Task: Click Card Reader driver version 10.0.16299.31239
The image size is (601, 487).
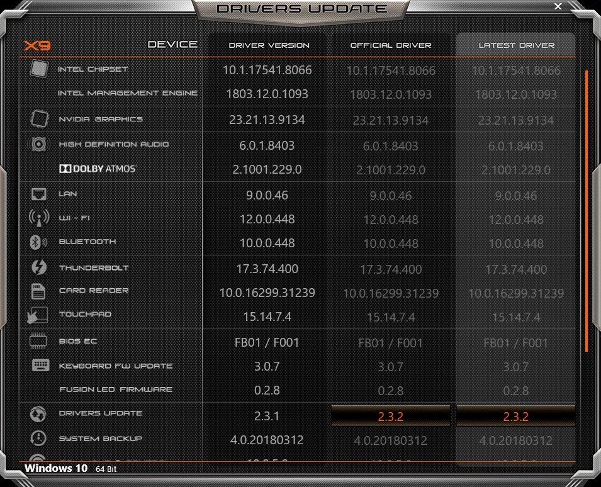Action: point(267,293)
